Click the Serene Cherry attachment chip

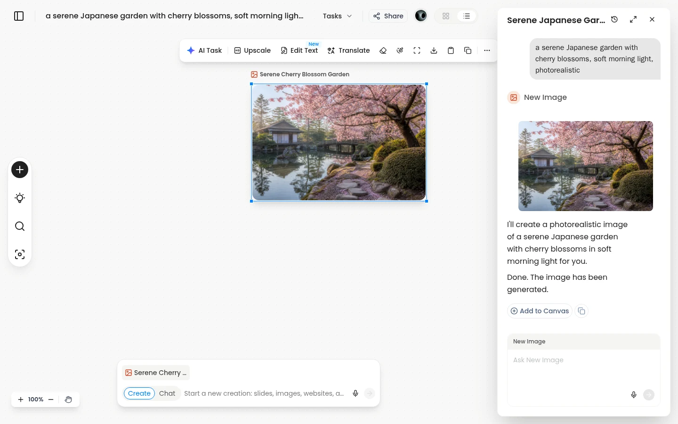tap(156, 373)
